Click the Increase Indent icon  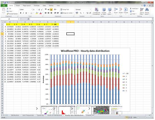[58, 13]
